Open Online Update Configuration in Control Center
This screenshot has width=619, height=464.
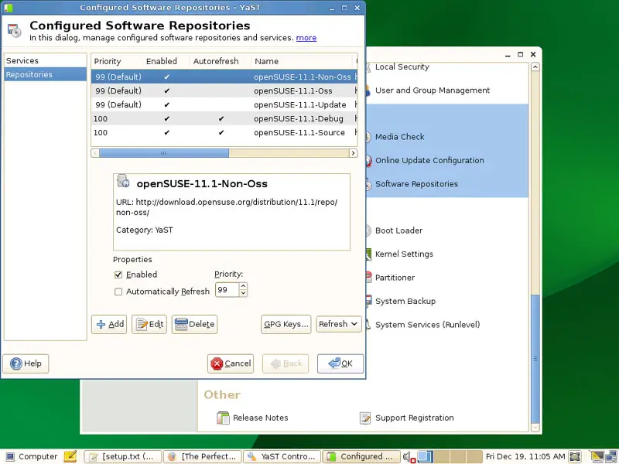pyautogui.click(x=429, y=161)
